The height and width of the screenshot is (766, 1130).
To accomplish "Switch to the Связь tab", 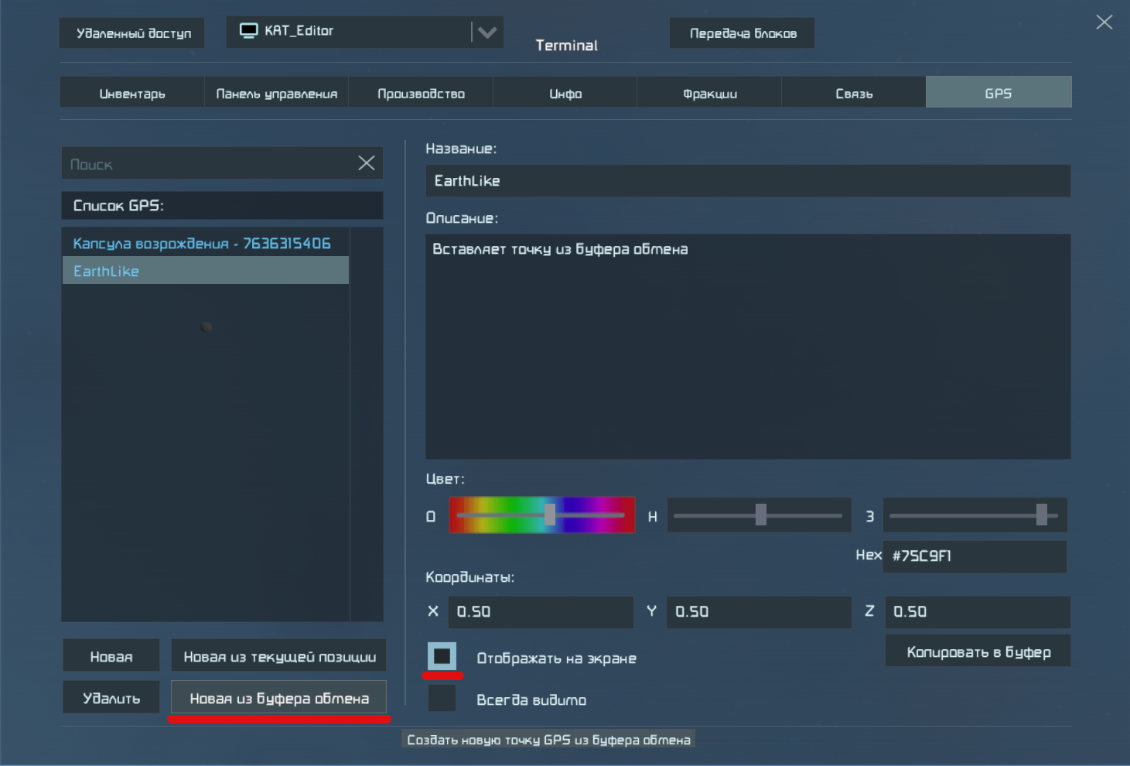I will tap(854, 93).
